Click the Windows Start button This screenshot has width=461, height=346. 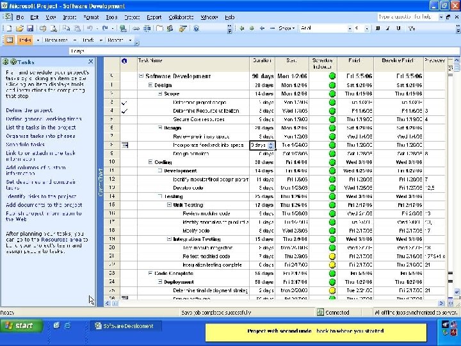(x=22, y=325)
